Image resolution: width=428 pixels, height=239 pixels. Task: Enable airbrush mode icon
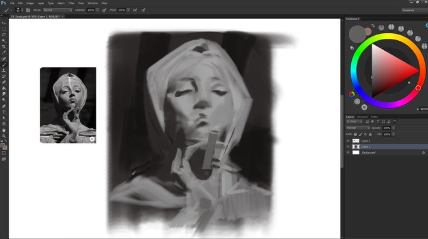pos(135,10)
